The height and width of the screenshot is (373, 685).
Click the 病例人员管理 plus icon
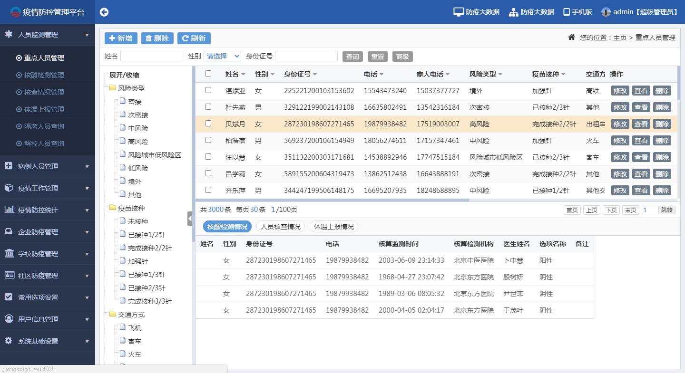pyautogui.click(x=9, y=166)
